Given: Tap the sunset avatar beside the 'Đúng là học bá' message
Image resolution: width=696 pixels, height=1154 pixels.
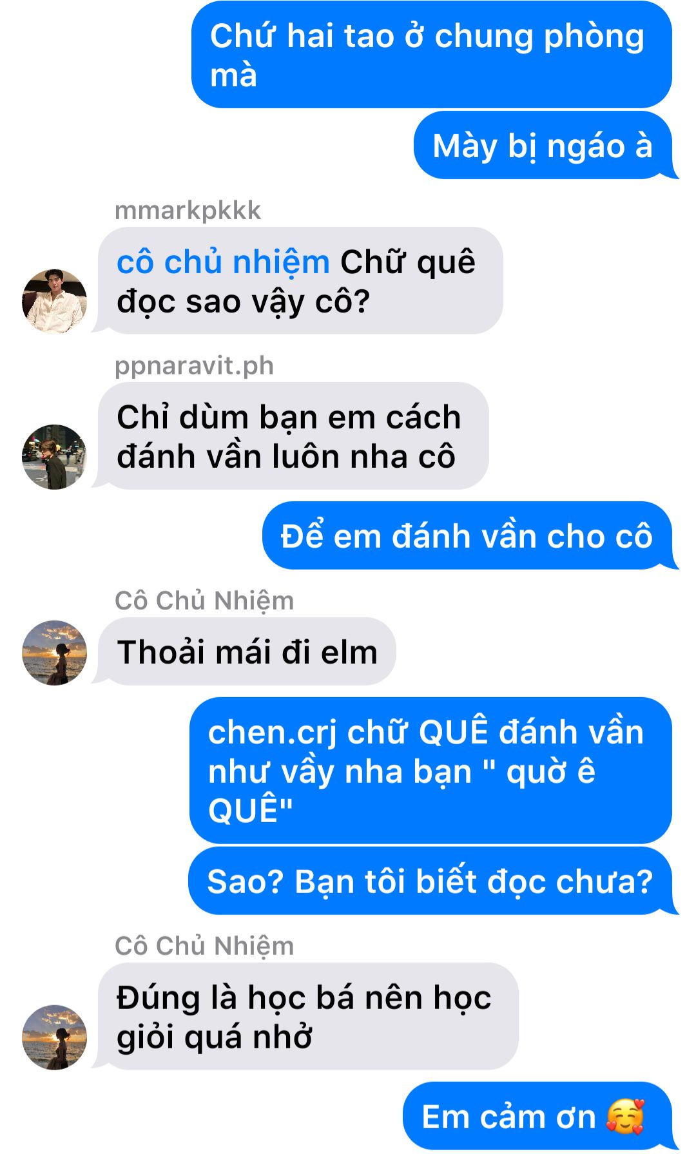Looking at the screenshot, I should 54,1037.
